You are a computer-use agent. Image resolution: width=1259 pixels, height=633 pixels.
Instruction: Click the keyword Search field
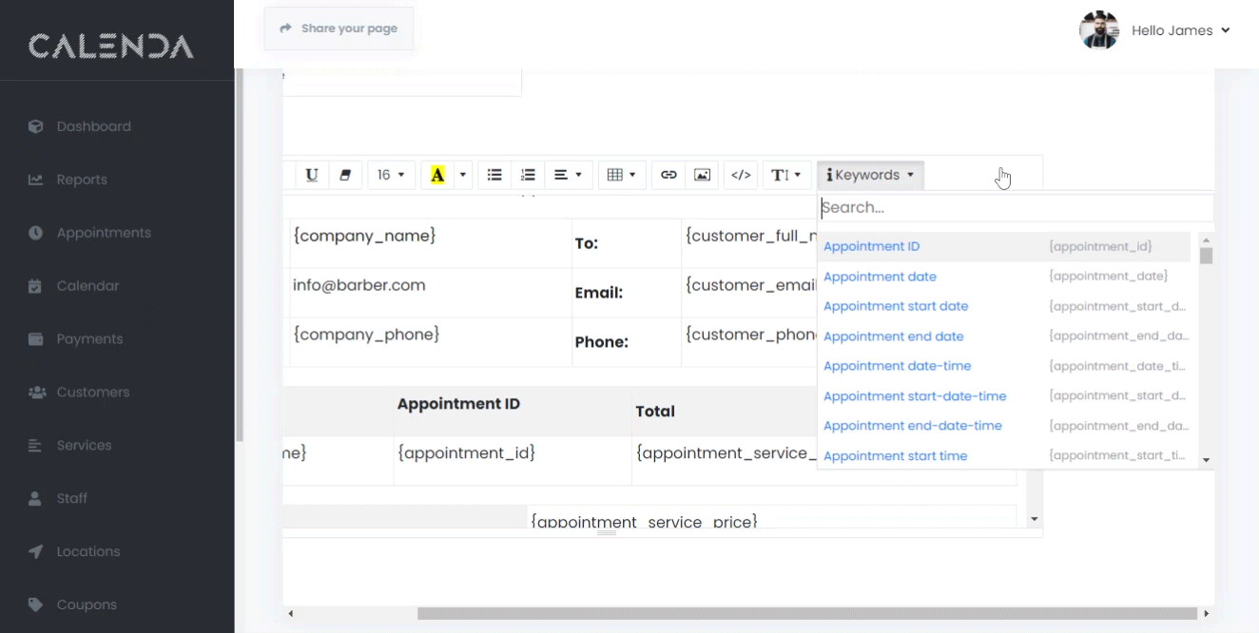1015,207
